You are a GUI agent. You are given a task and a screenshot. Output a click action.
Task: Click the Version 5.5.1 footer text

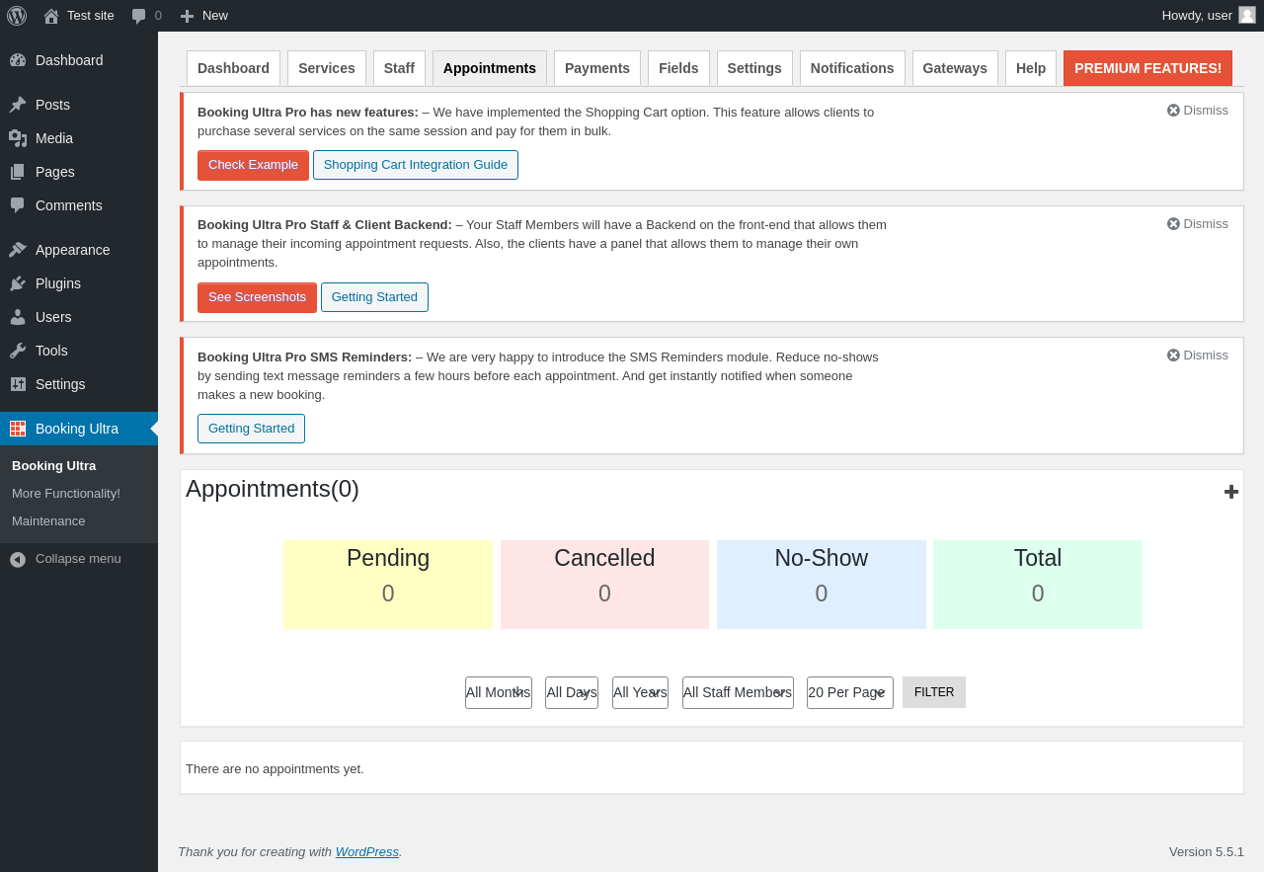[x=1207, y=852]
